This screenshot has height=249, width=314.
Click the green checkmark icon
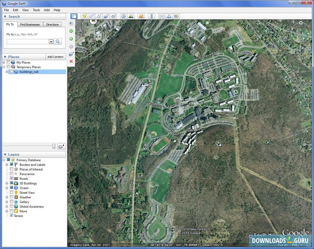pyautogui.click(x=71, y=31)
